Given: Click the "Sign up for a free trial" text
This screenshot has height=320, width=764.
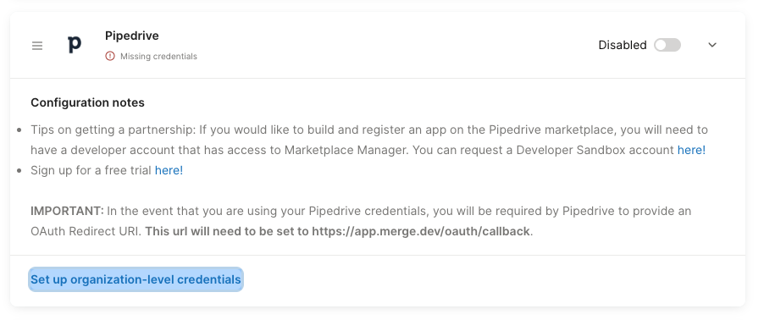Looking at the screenshot, I should pyautogui.click(x=91, y=170).
